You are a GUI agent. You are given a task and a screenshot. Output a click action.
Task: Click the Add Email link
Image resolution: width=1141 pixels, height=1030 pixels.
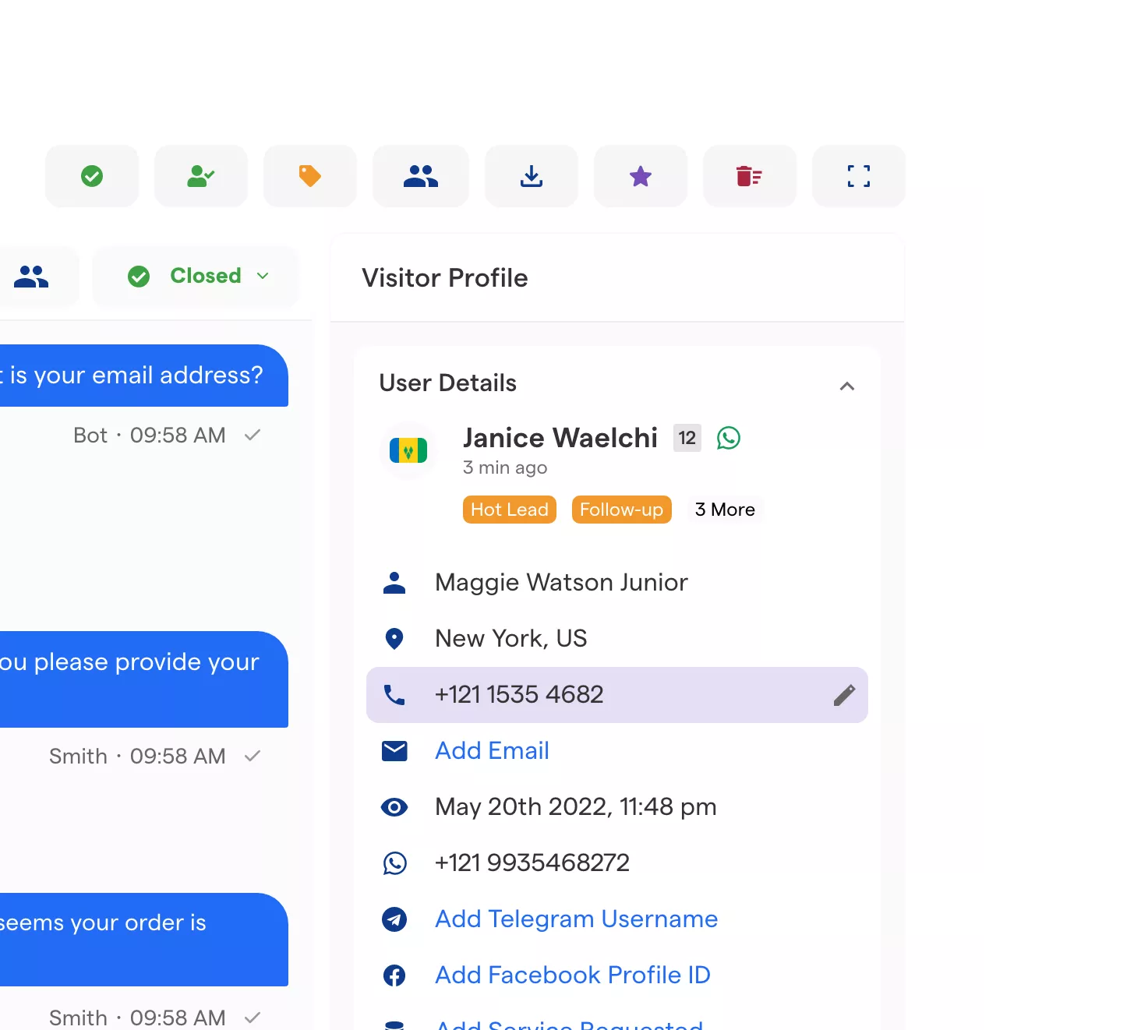click(492, 750)
